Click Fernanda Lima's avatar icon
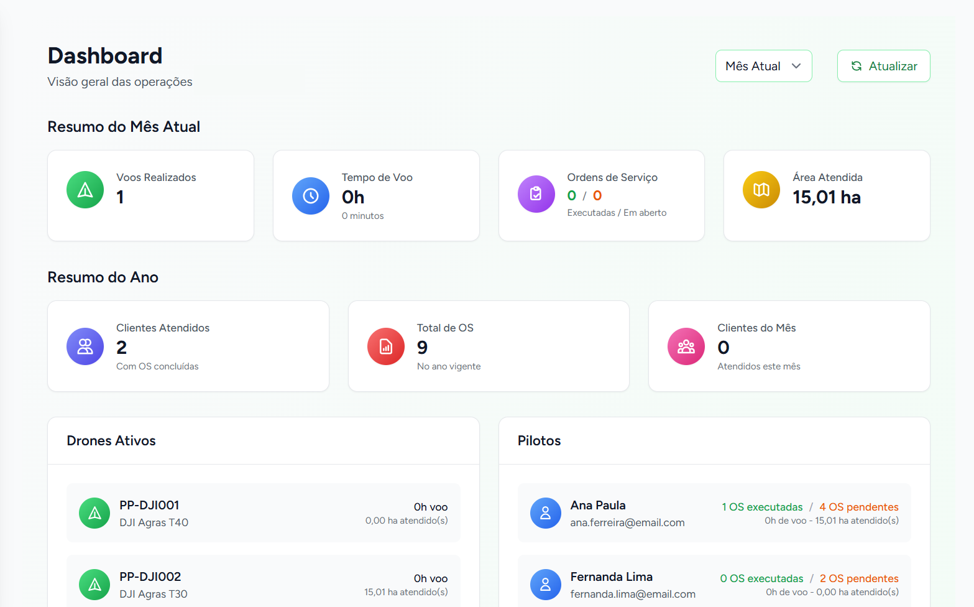 (x=546, y=585)
